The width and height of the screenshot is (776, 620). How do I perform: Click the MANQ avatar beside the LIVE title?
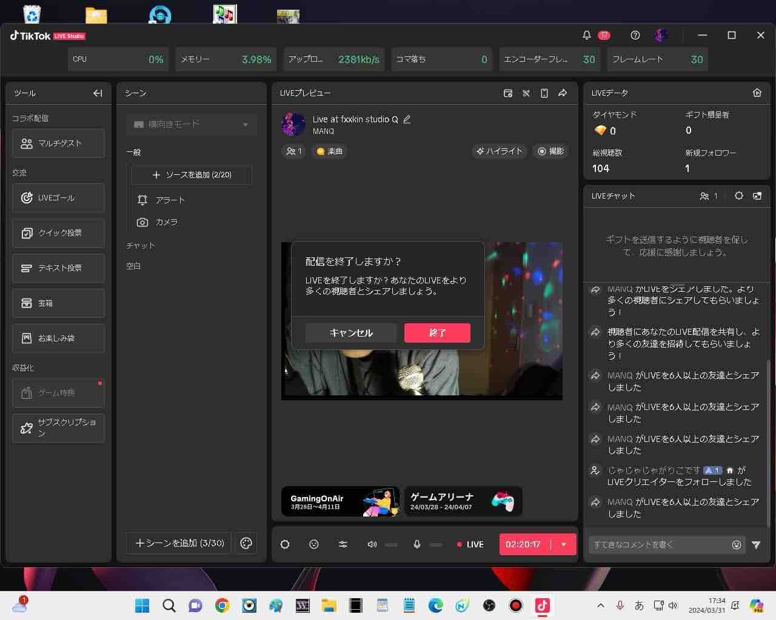293,124
